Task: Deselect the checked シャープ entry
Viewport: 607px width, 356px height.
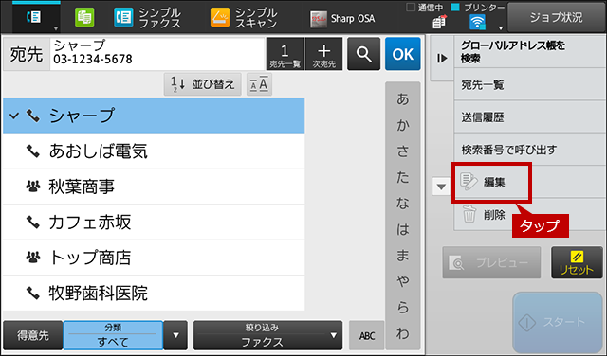Action: click(154, 116)
